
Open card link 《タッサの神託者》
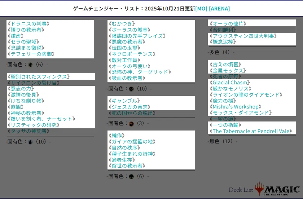point(28,131)
